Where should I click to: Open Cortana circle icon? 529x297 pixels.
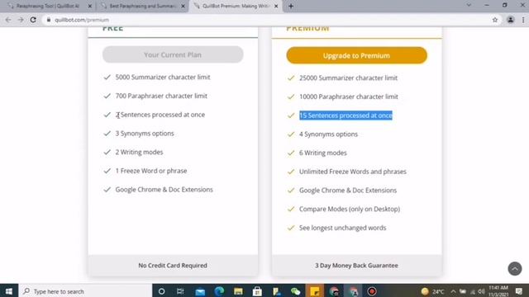(162, 291)
